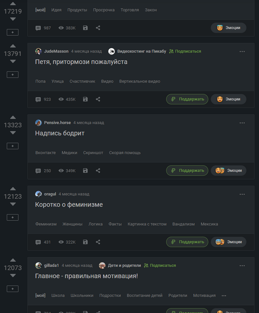Viewport: 259px width, 313px height.
Task: Open options menu for 'Петя, притормози пожалуйста' post
Action: pos(242,51)
